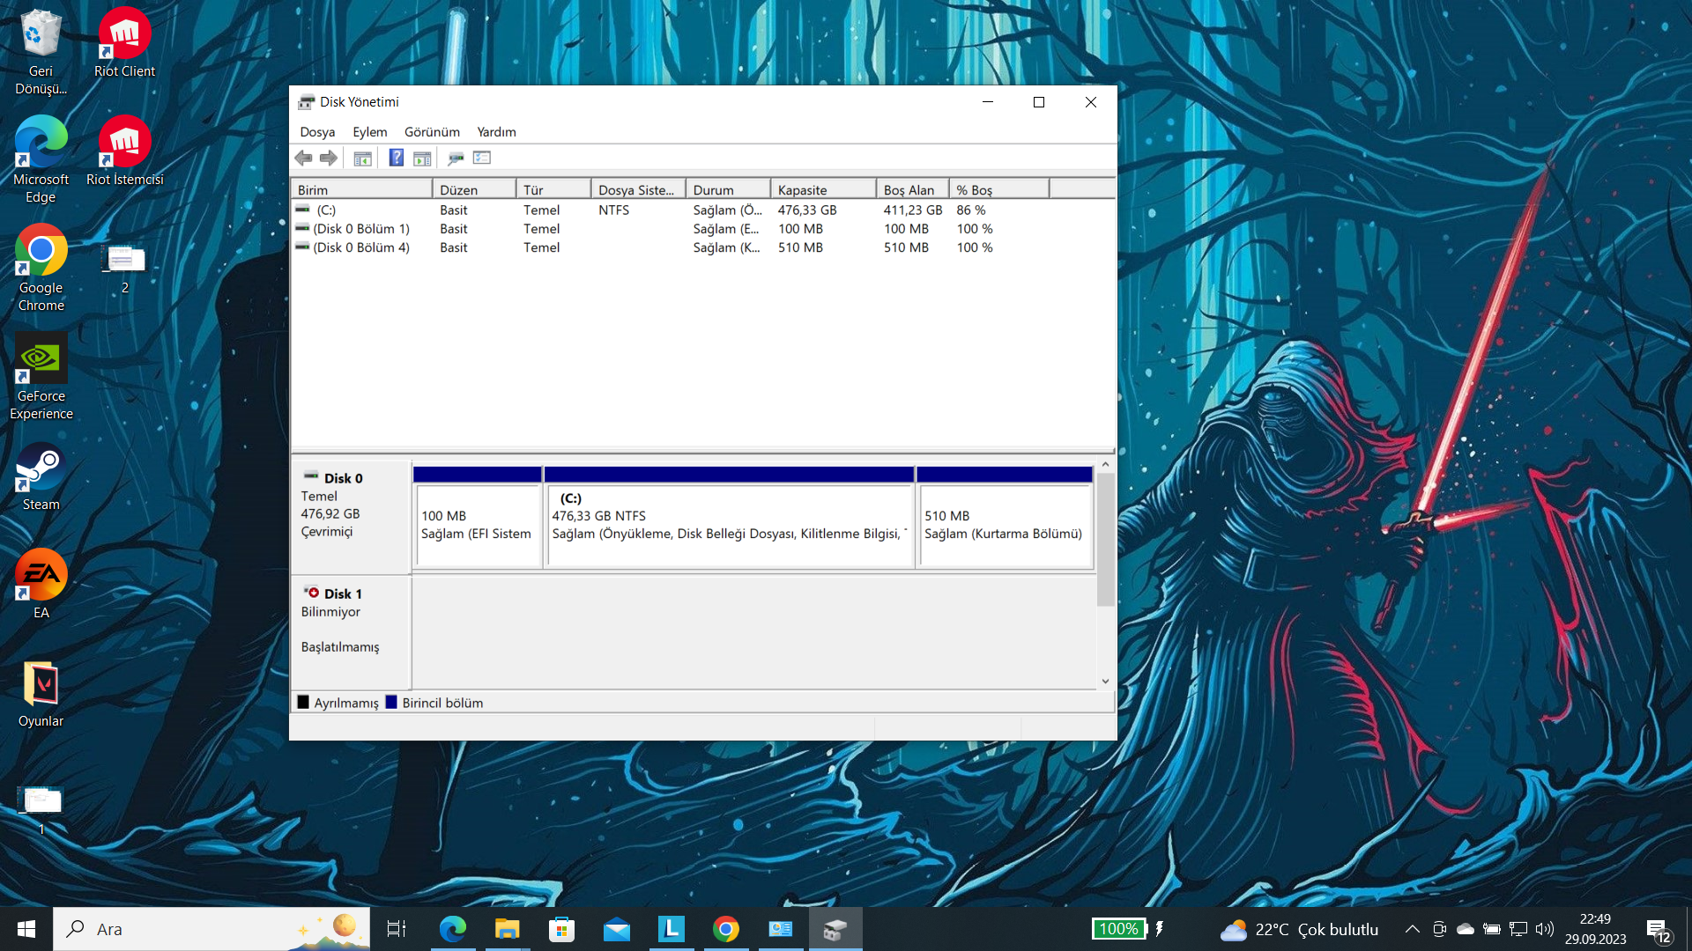This screenshot has width=1692, height=951.
Task: Click the scroll down arrow in disk pane
Action: tap(1105, 682)
